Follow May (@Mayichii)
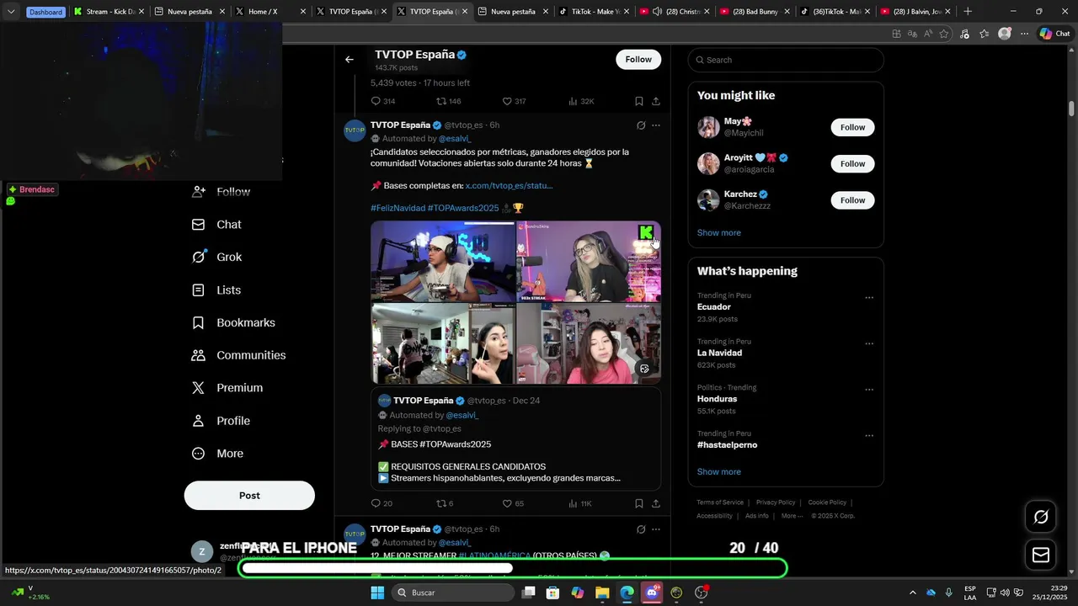Image resolution: width=1078 pixels, height=606 pixels. tap(852, 127)
